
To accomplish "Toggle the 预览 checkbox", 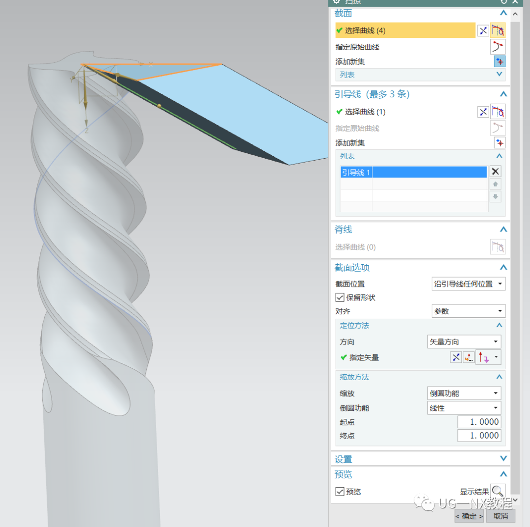I will coord(340,492).
